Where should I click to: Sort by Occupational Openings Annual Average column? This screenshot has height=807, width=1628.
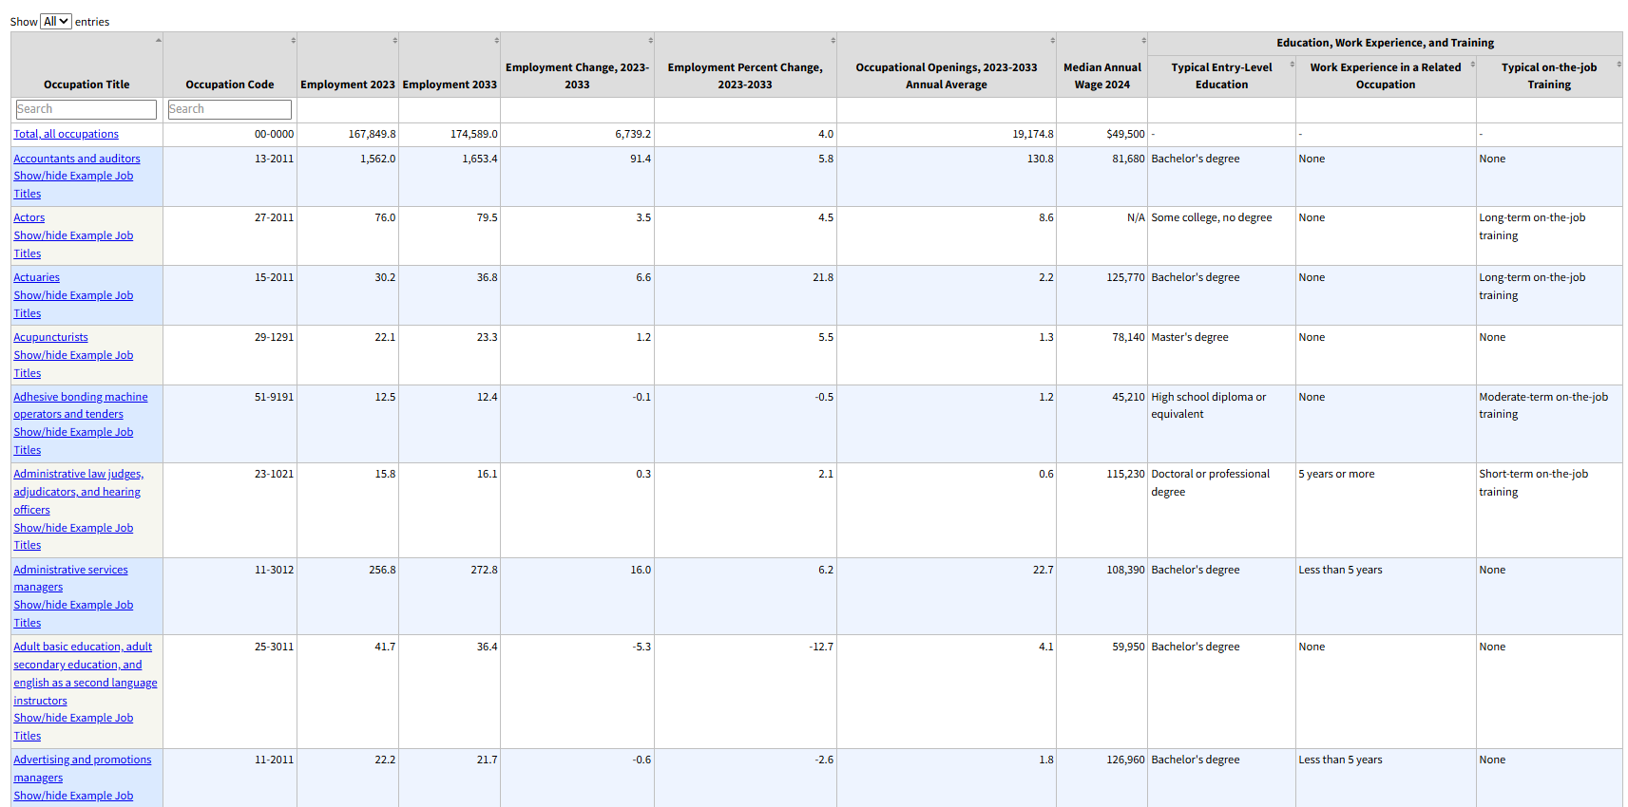click(x=947, y=65)
